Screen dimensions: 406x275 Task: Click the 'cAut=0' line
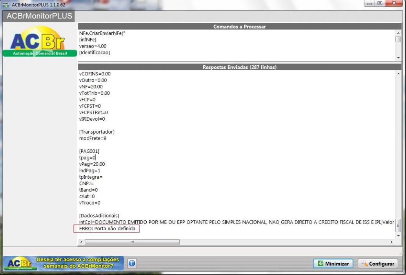(x=87, y=196)
